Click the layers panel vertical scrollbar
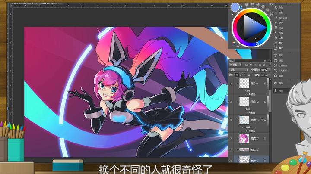This screenshot has height=174, width=311. [x=270, y=101]
